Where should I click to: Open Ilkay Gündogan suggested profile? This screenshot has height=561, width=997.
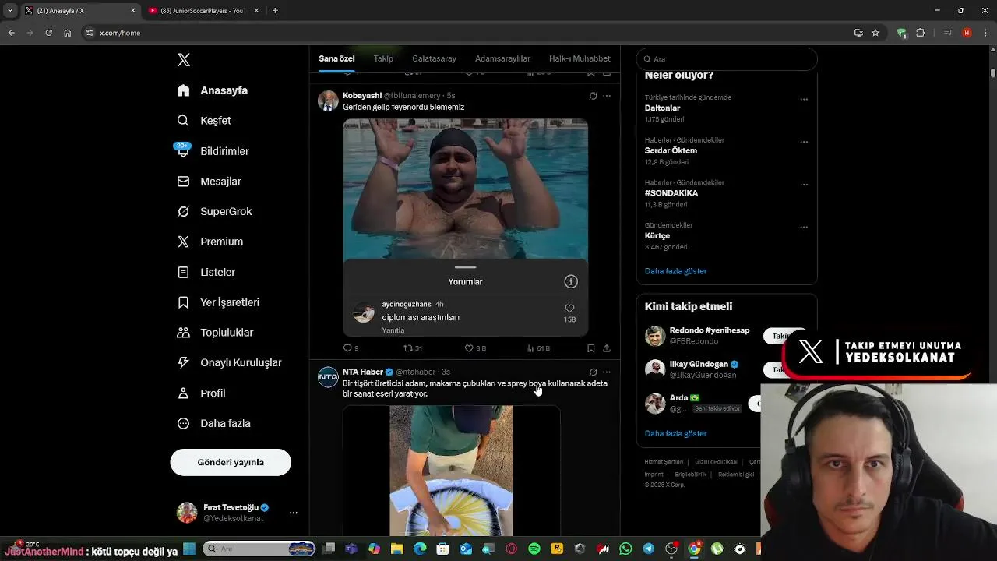point(699,364)
